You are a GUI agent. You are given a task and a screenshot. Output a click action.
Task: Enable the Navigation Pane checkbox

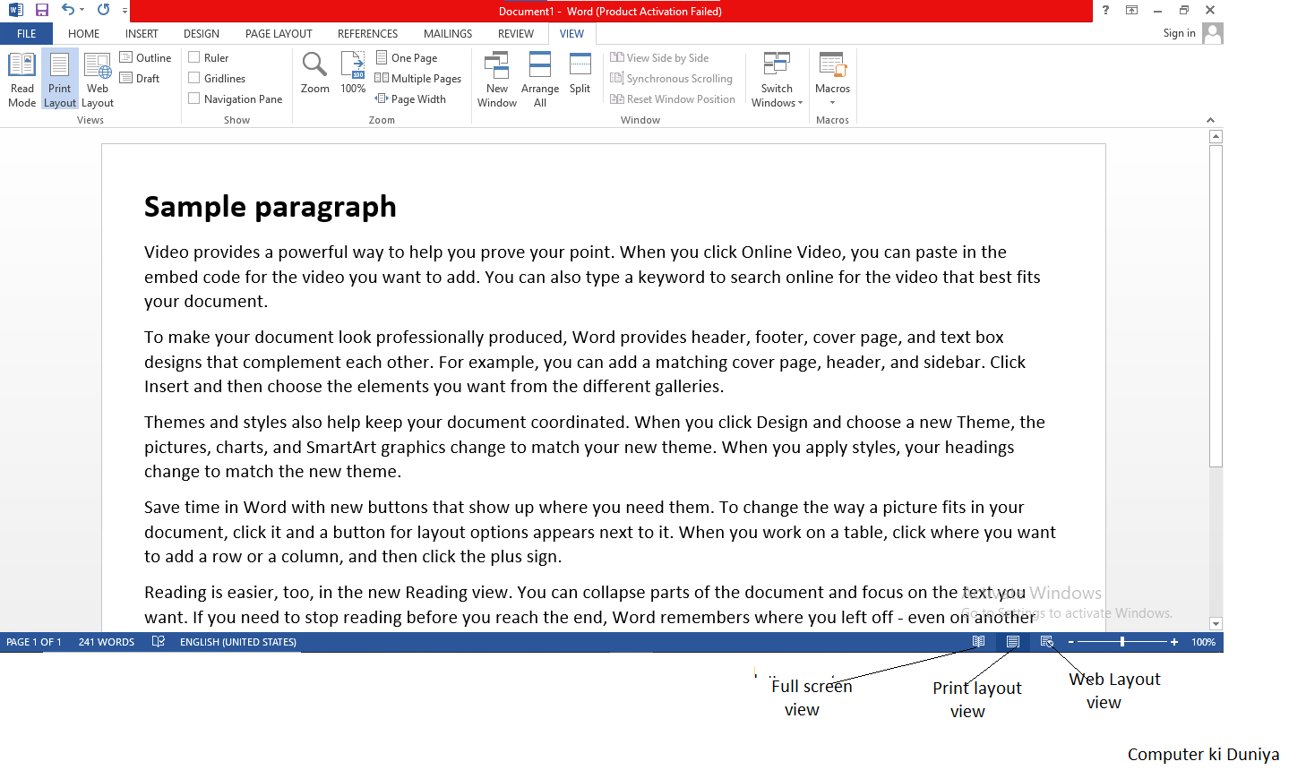(193, 98)
